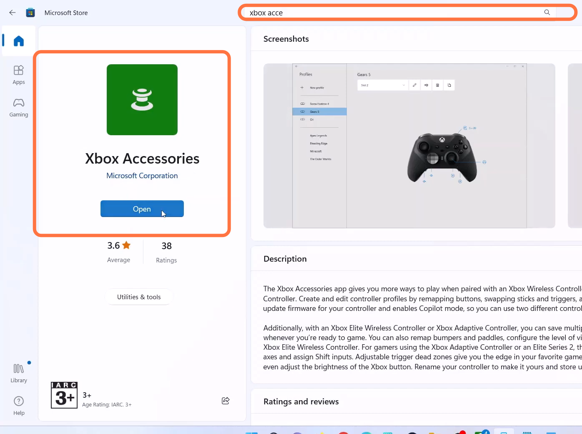Click the Microsoft Store window title
Image resolution: width=582 pixels, height=434 pixels.
pyautogui.click(x=66, y=13)
